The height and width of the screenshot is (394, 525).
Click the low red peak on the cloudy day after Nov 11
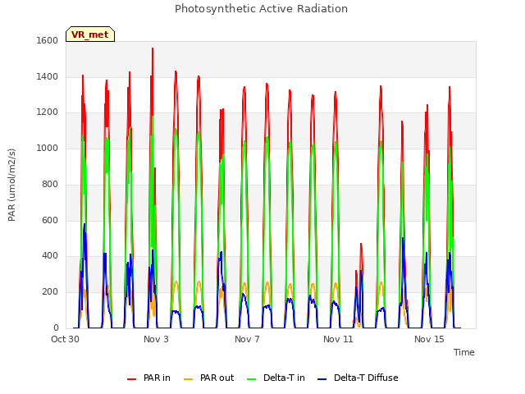361,245
